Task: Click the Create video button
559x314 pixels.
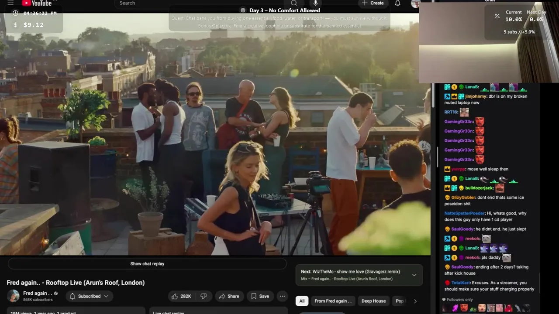Action: tap(373, 3)
